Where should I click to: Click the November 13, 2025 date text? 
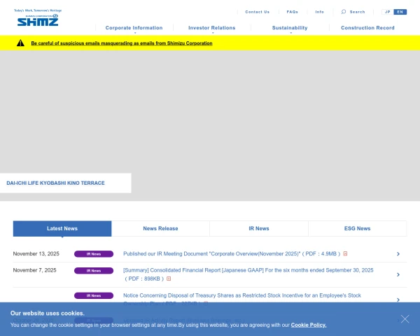coord(36,253)
